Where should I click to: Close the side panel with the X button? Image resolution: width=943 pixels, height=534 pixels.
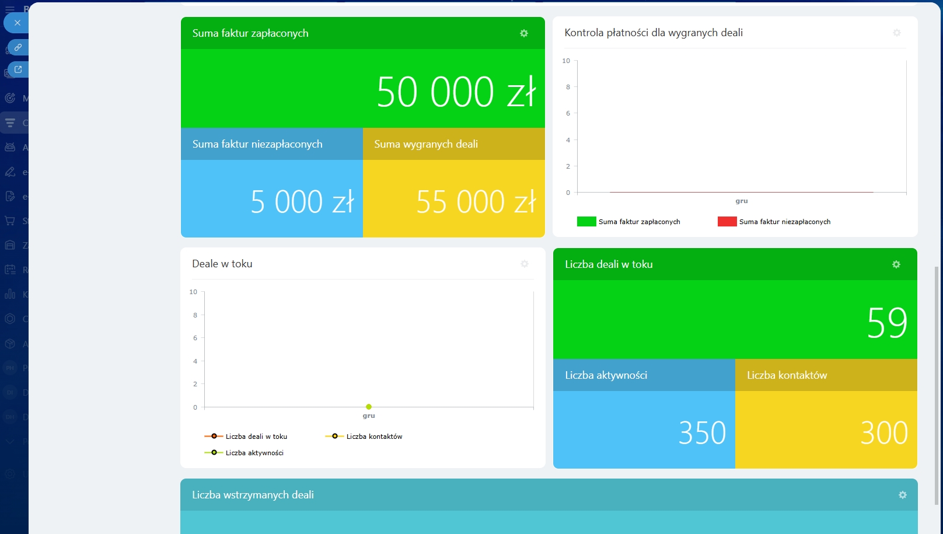[18, 23]
